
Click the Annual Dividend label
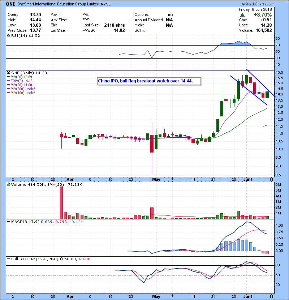(x=149, y=20)
